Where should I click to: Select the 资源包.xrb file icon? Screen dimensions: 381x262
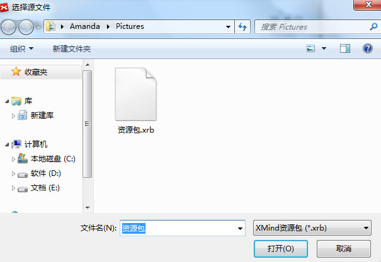coord(136,94)
